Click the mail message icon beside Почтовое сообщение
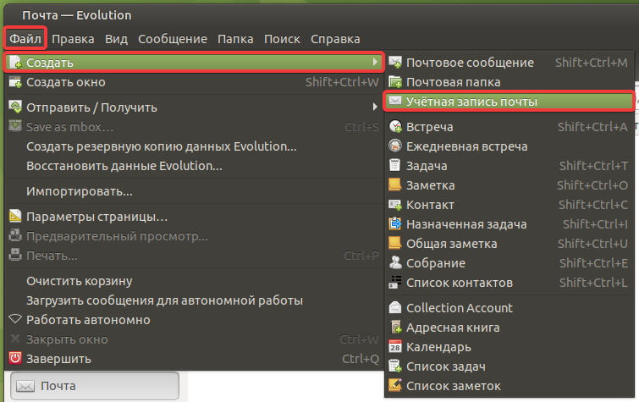This screenshot has width=639, height=402. pyautogui.click(x=395, y=63)
